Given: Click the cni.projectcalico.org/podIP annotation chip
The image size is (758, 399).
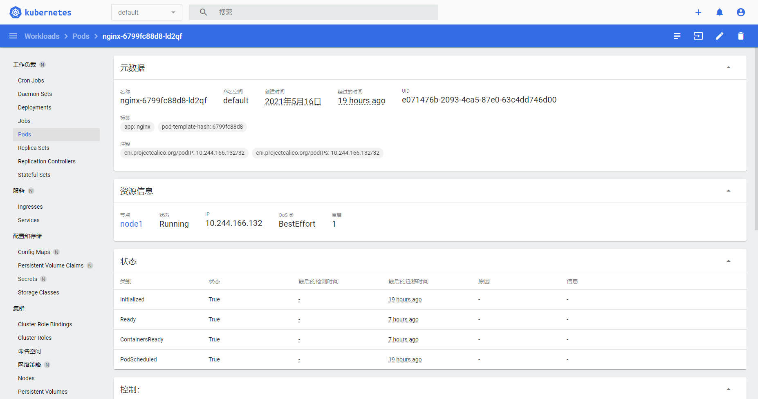Looking at the screenshot, I should pyautogui.click(x=184, y=153).
